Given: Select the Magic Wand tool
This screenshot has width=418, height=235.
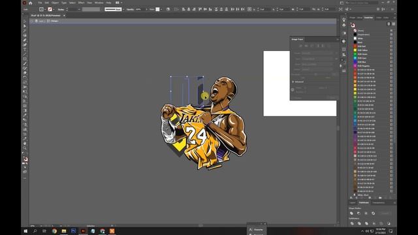Looking at the screenshot, I should click(25, 31).
